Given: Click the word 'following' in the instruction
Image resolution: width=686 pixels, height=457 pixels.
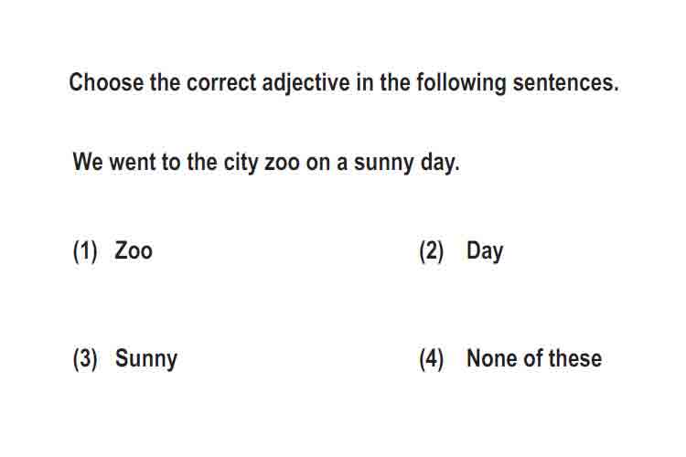Looking at the screenshot, I should (x=461, y=83).
